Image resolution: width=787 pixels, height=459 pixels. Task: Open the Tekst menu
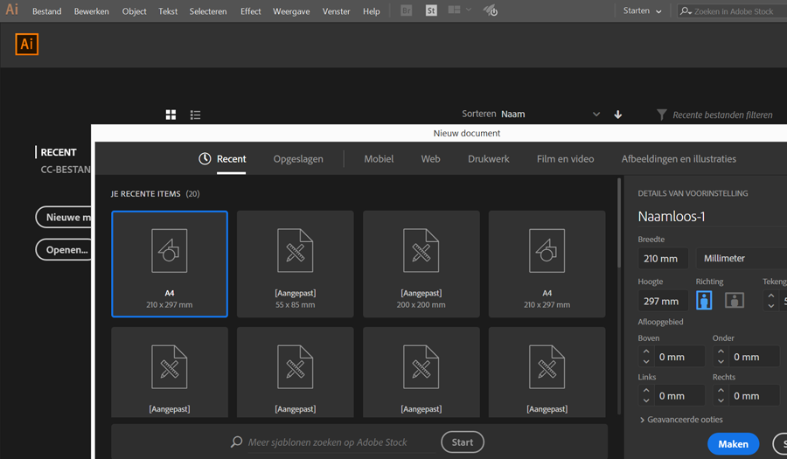coord(168,11)
